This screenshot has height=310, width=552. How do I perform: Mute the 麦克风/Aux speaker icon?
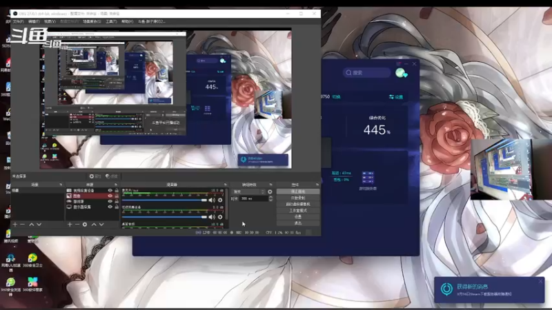tap(212, 200)
